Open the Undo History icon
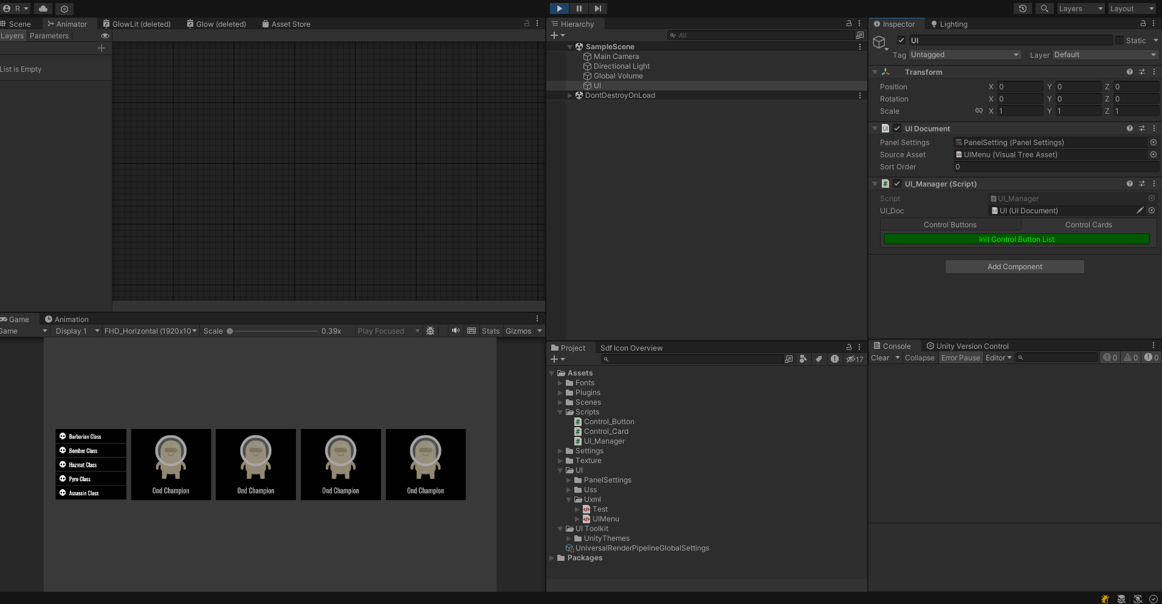This screenshot has height=604, width=1162. click(1023, 9)
